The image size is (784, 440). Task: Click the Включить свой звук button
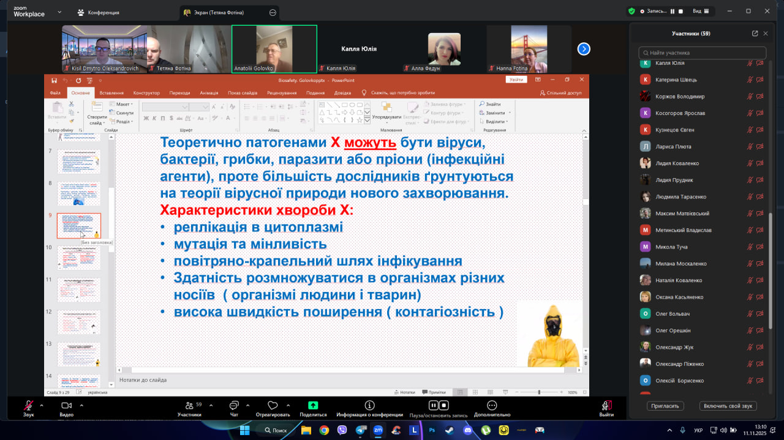pyautogui.click(x=728, y=406)
